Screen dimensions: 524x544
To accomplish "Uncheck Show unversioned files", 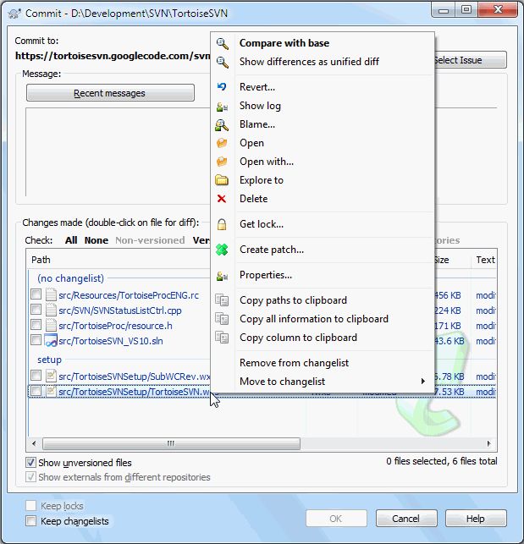I will pos(30,463).
